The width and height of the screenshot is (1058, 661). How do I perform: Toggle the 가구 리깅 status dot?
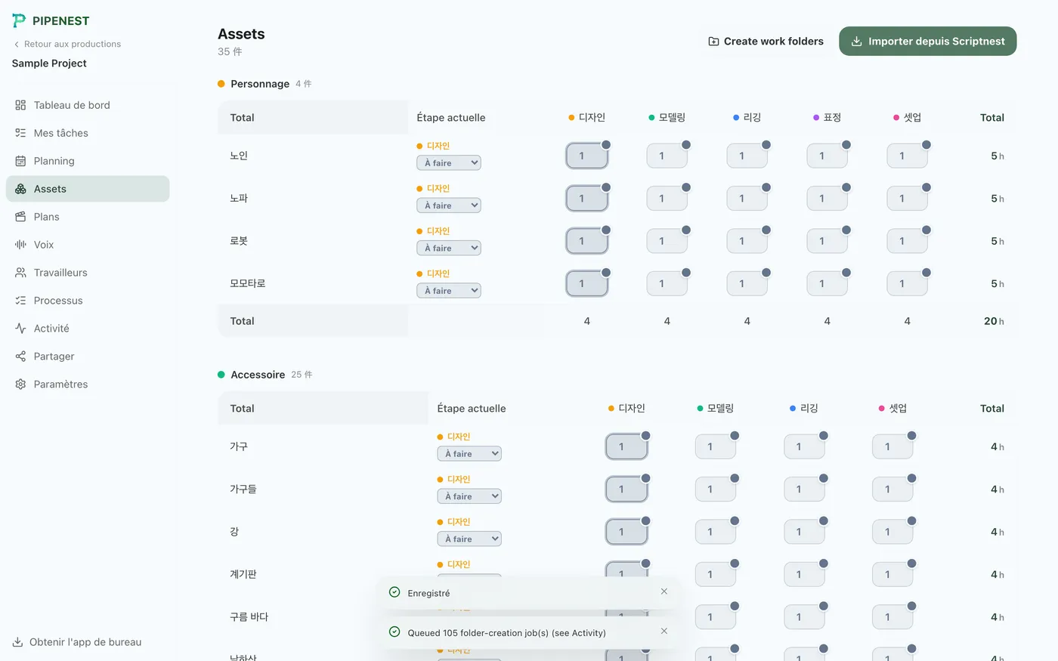[x=824, y=436]
